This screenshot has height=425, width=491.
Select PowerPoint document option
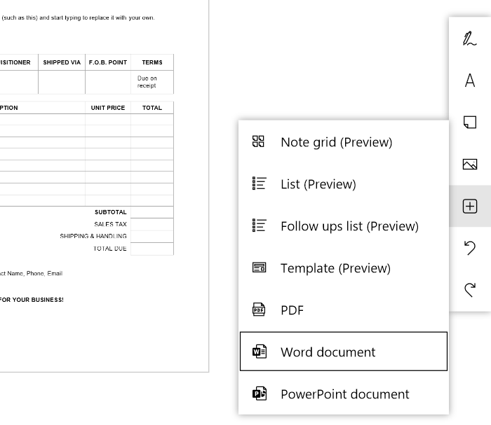(x=344, y=393)
